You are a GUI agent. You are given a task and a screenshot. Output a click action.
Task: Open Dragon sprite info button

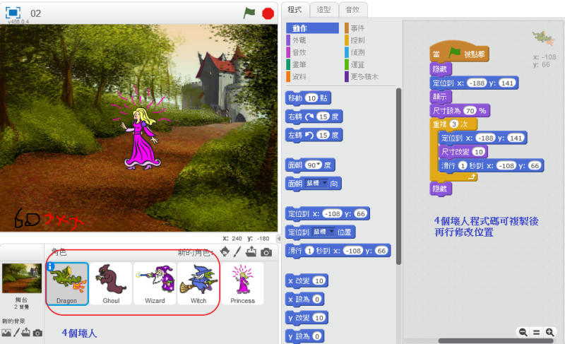click(x=50, y=266)
